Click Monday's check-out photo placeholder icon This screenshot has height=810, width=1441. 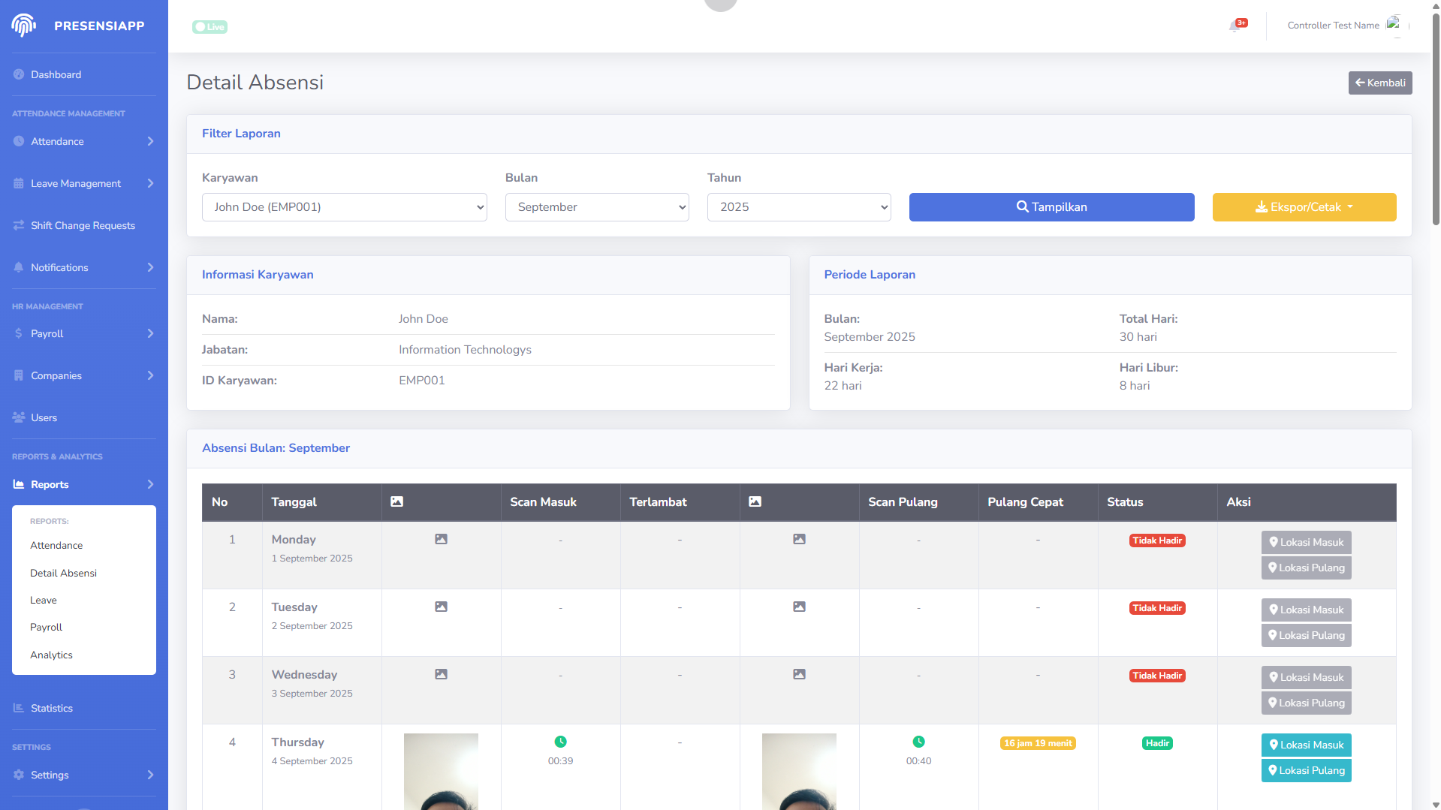click(800, 539)
